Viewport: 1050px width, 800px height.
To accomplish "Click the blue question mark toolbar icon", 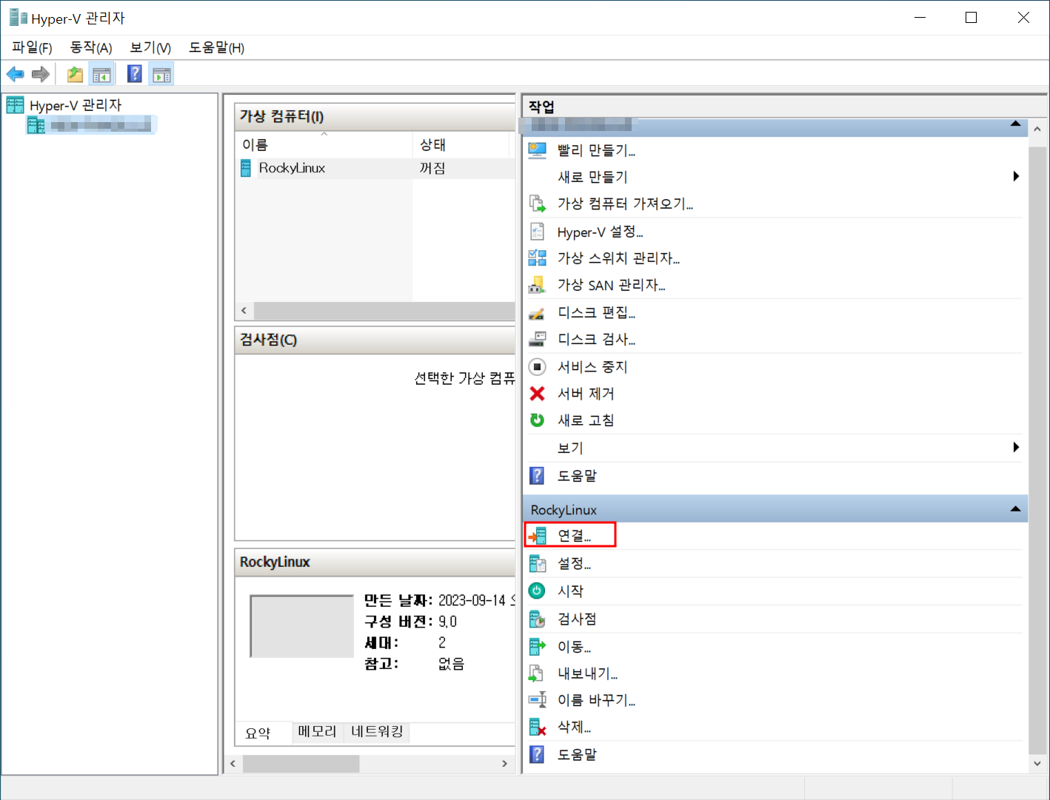I will coord(135,74).
